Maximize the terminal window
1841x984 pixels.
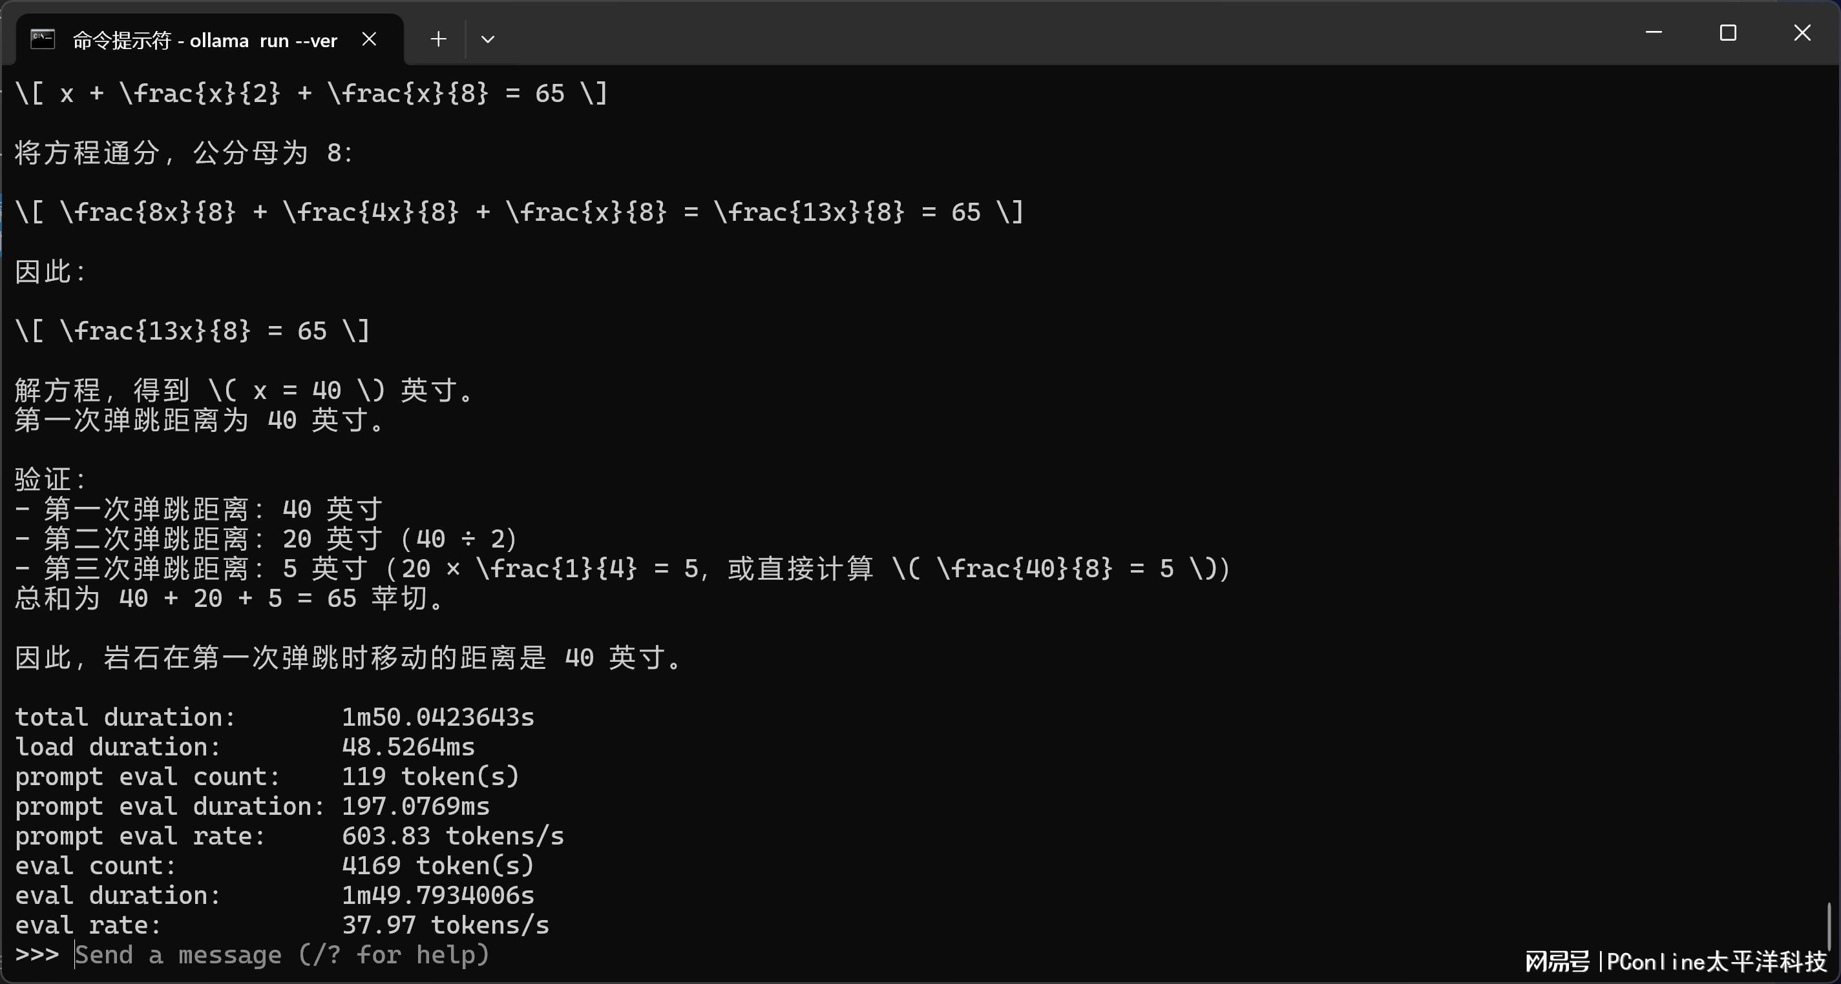[x=1727, y=33]
